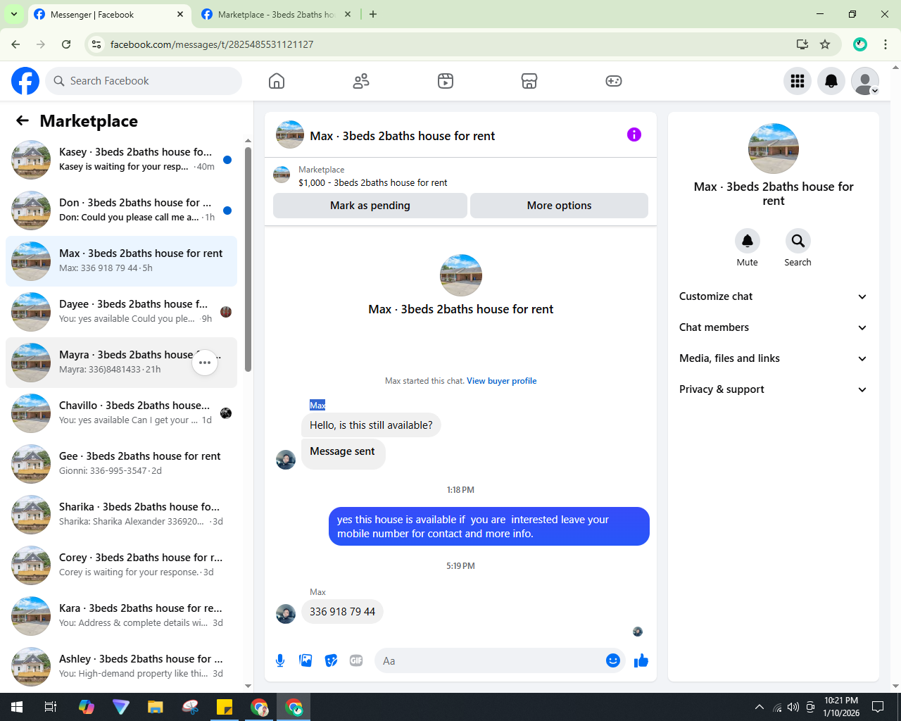Choose a sticker using the sticker icon

click(x=331, y=660)
